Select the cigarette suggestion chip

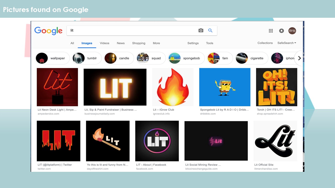tap(252, 58)
